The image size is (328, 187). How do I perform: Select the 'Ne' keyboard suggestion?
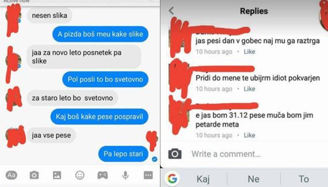pos(254,179)
